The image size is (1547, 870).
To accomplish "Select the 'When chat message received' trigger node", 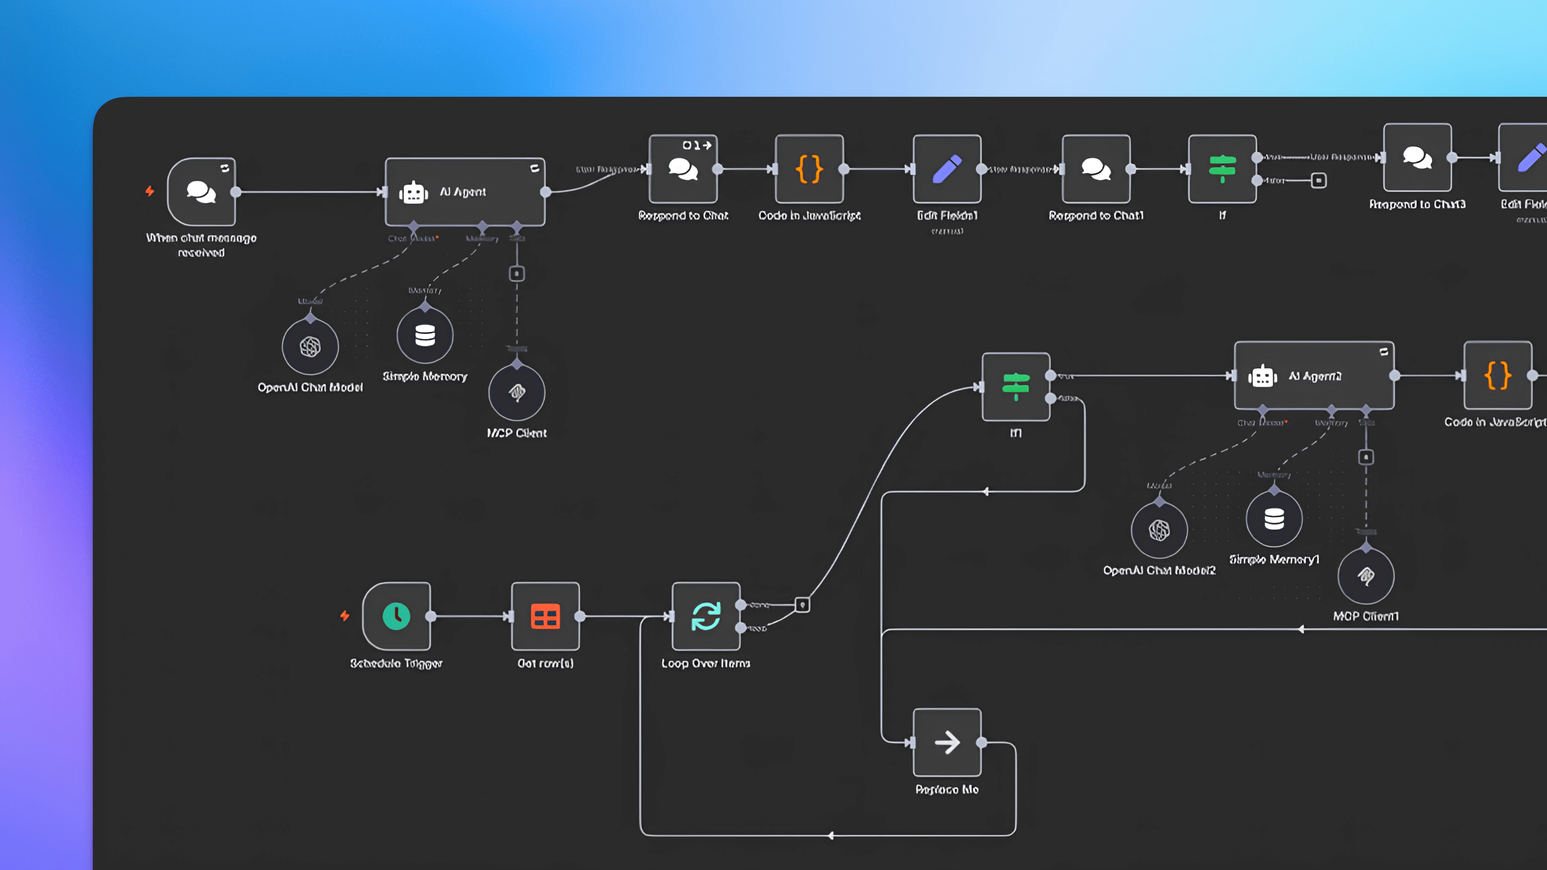I will pos(201,192).
